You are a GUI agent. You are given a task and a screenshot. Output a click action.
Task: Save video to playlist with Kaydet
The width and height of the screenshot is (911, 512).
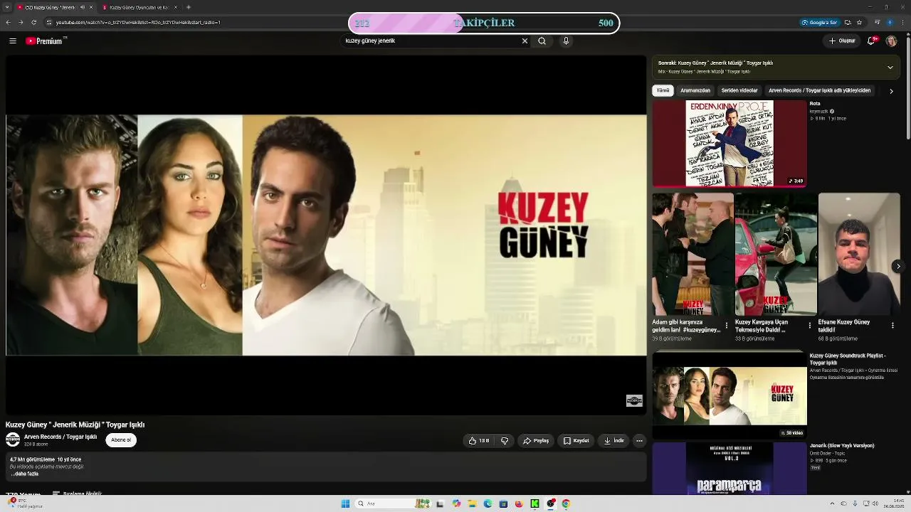(576, 441)
